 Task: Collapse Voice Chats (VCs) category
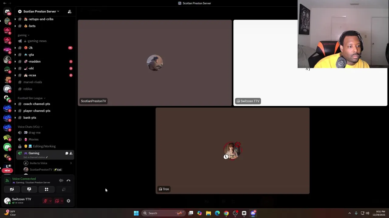pos(30,127)
